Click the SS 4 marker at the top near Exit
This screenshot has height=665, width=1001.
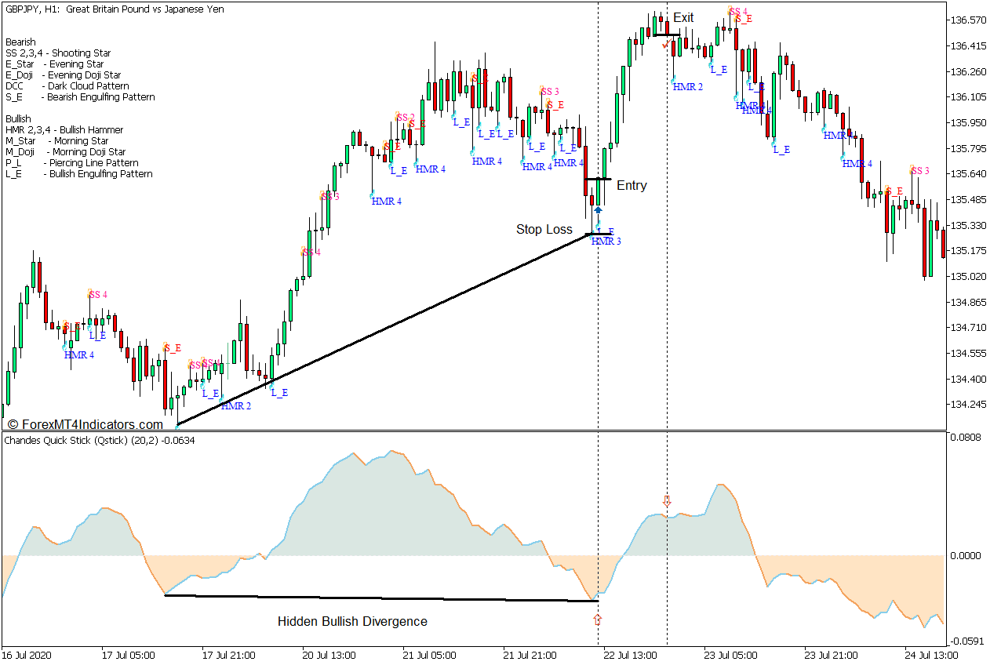[737, 11]
